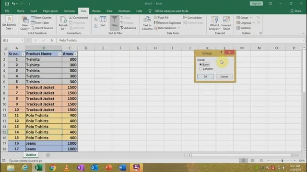Click Text to Columns

[x=147, y=23]
